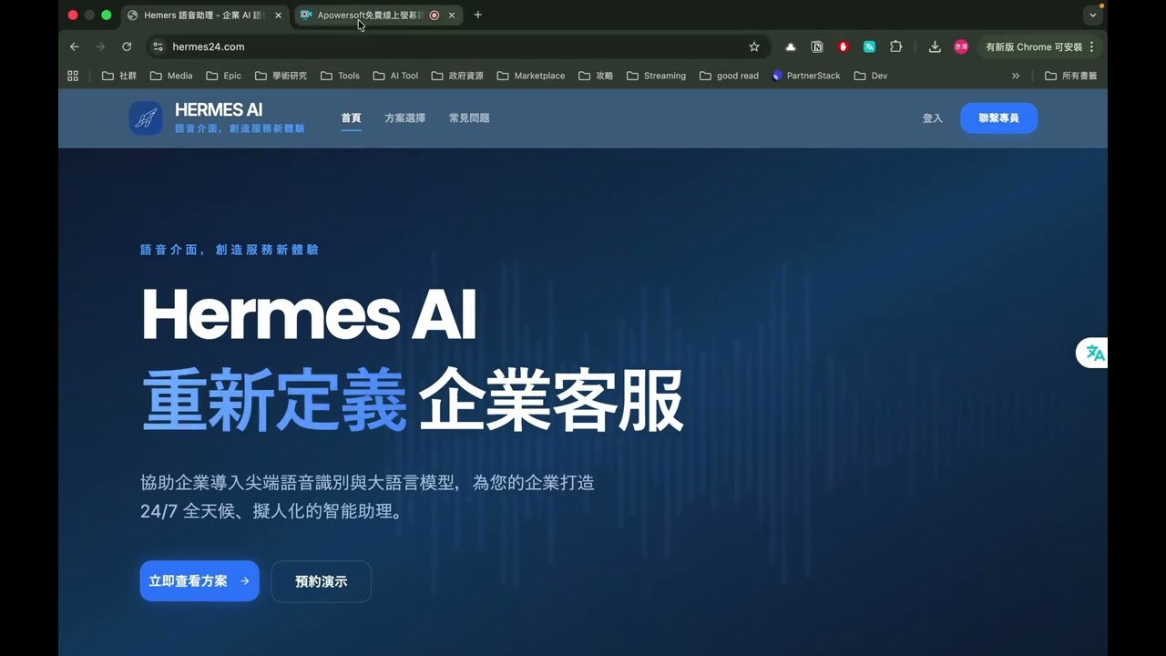Open the Chrome profile avatar
The width and height of the screenshot is (1166, 656).
pos(961,46)
